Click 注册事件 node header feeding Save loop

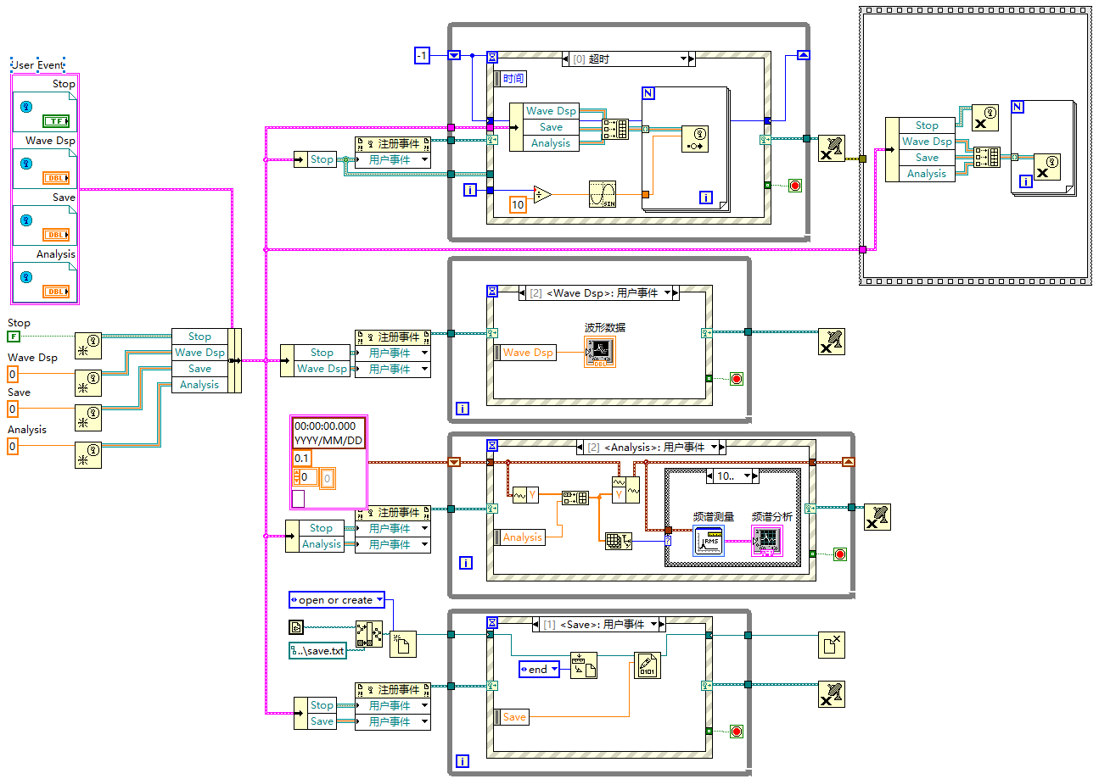[393, 689]
